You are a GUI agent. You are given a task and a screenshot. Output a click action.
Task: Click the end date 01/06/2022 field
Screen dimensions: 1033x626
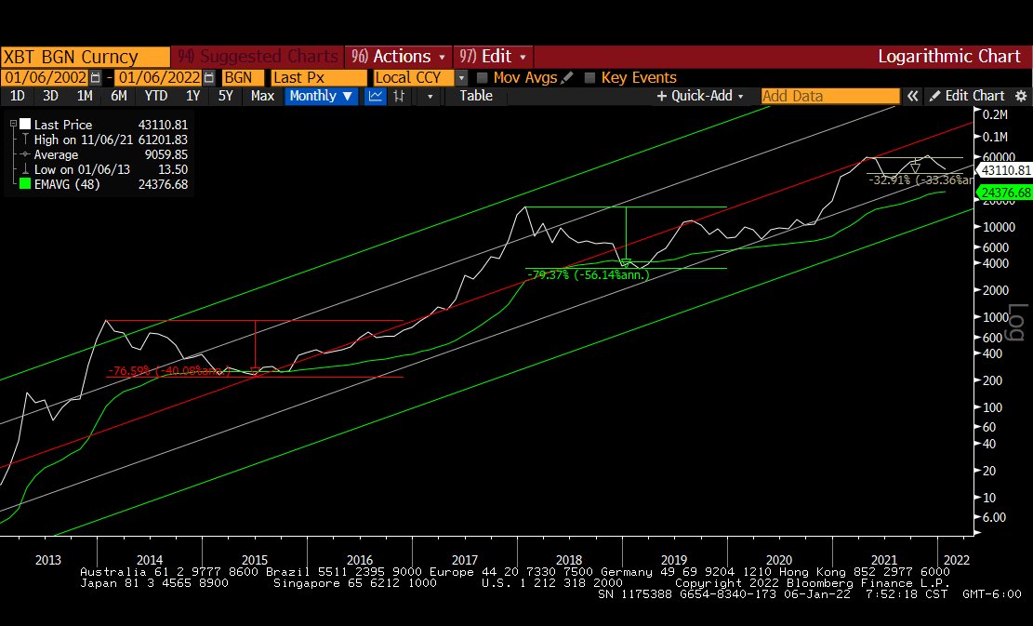tap(159, 78)
